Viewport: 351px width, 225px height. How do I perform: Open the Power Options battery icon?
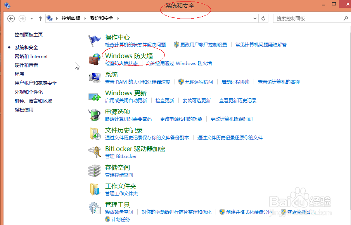pos(95,115)
